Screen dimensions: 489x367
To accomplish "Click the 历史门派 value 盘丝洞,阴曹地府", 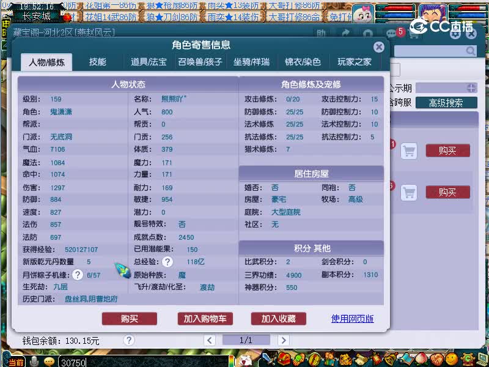I will point(91,299).
